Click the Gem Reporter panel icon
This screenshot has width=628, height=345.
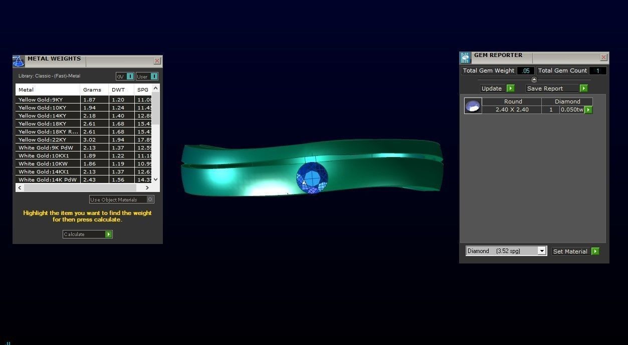tap(466, 57)
